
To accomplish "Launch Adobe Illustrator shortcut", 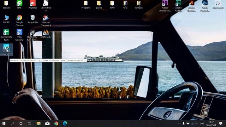I will [x=191, y=6].
